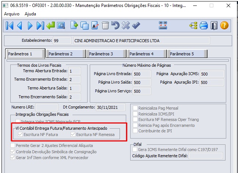
Task: Click the Estabelecimento code field
Action: (x=62, y=41)
